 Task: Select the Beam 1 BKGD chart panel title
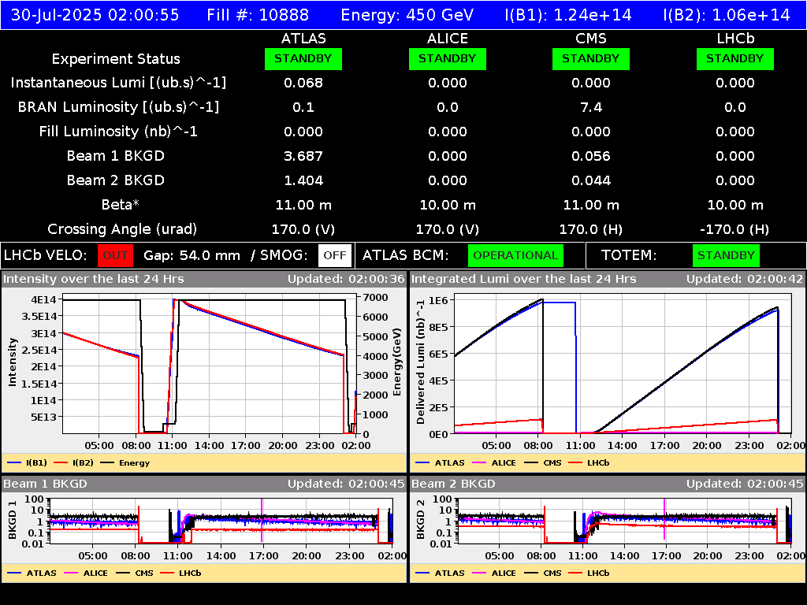point(45,484)
